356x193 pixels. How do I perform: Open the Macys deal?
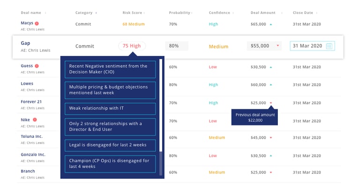point(27,23)
